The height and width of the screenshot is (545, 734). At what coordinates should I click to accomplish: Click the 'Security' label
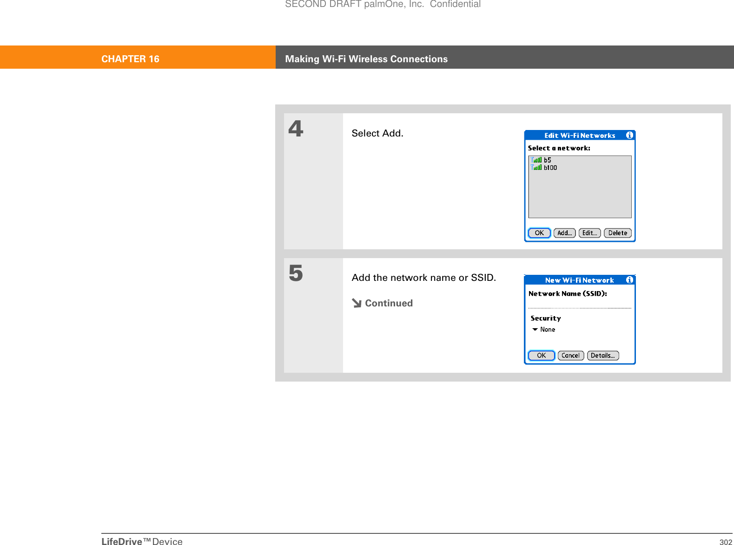[546, 318]
